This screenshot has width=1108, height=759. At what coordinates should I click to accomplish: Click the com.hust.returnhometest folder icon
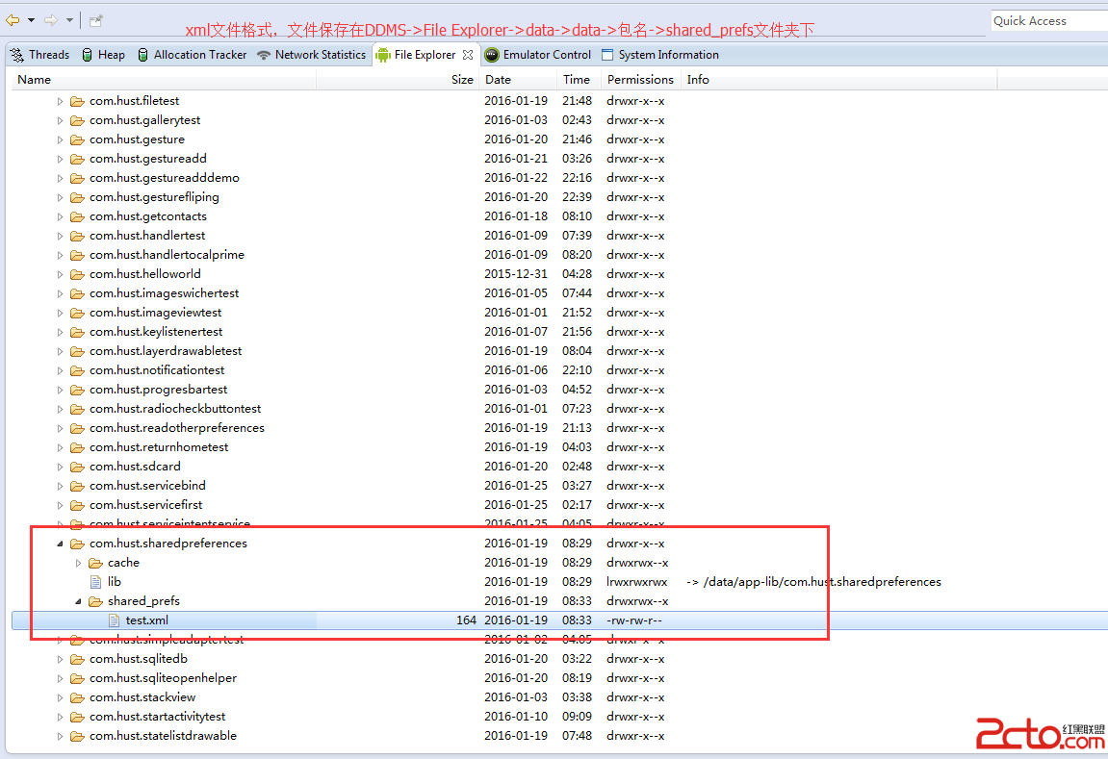(x=77, y=447)
